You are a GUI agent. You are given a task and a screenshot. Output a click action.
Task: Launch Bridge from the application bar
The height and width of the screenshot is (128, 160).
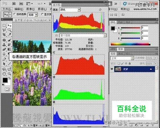pos(14,4)
